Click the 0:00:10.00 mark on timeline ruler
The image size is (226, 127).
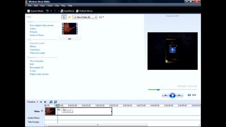click(72, 105)
